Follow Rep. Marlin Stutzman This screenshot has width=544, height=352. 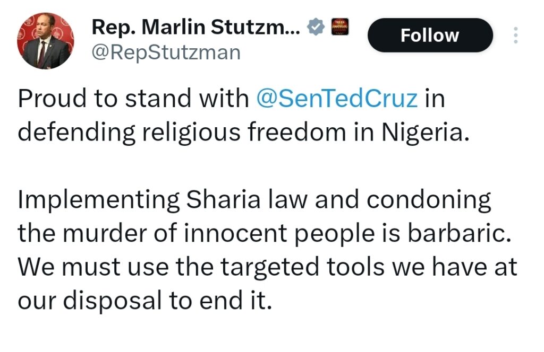[x=430, y=35]
